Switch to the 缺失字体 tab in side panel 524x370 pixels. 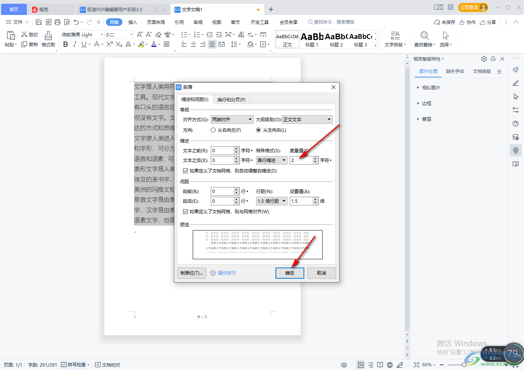coord(455,71)
